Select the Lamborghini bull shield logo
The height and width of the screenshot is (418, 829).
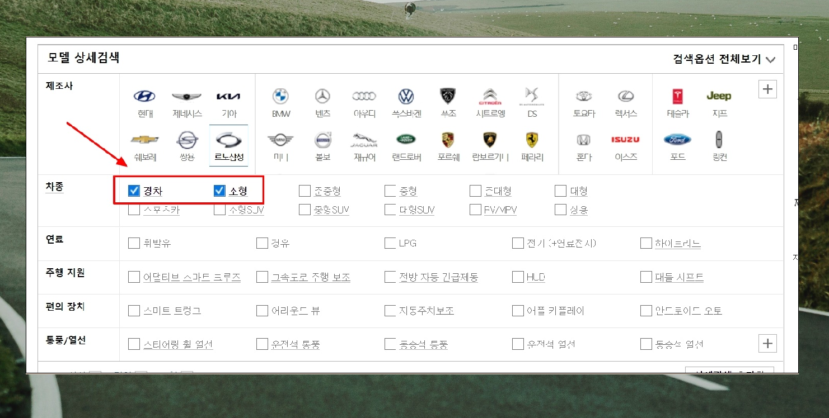pos(490,140)
